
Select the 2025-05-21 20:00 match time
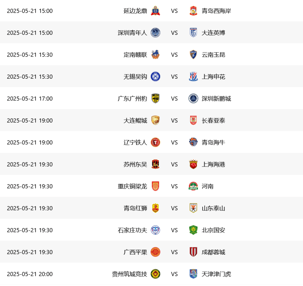point(30,274)
